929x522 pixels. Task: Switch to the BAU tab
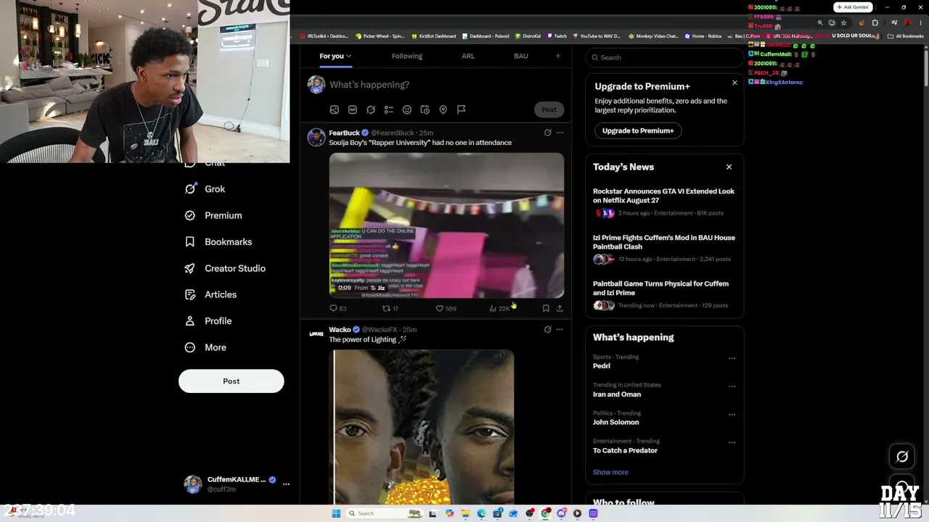point(521,56)
